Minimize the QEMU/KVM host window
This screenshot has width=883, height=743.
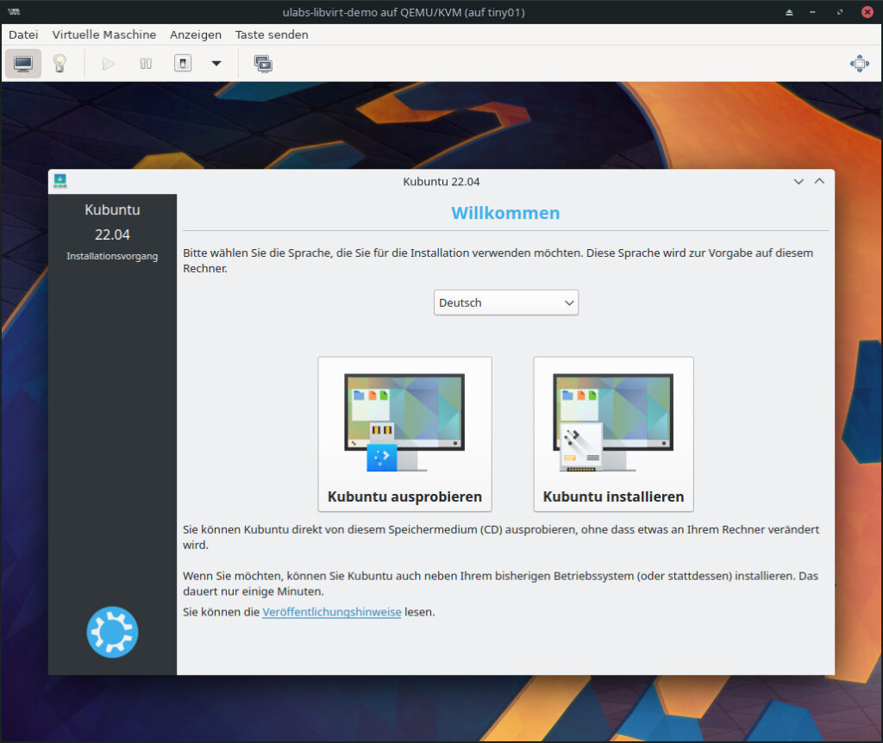pyautogui.click(x=812, y=12)
